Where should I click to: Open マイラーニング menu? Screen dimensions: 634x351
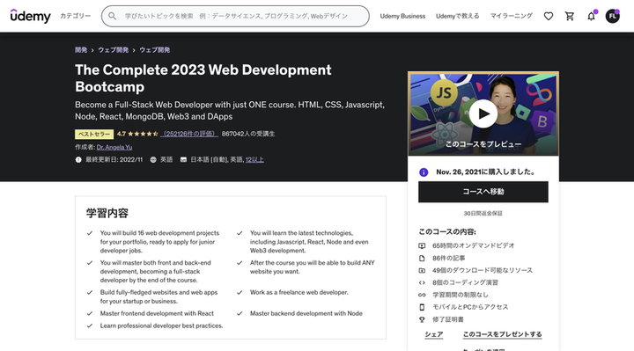[511, 16]
